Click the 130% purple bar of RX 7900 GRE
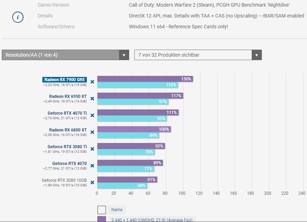Viewport: 307px width, 222px height. (145, 79)
